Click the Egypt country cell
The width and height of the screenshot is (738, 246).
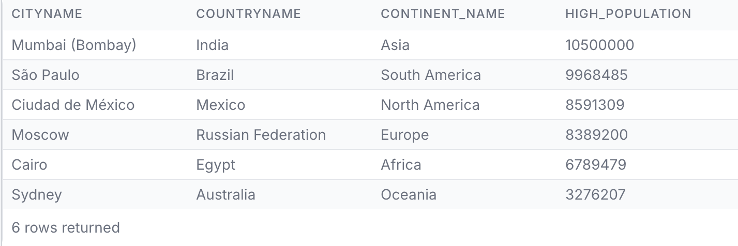click(216, 165)
